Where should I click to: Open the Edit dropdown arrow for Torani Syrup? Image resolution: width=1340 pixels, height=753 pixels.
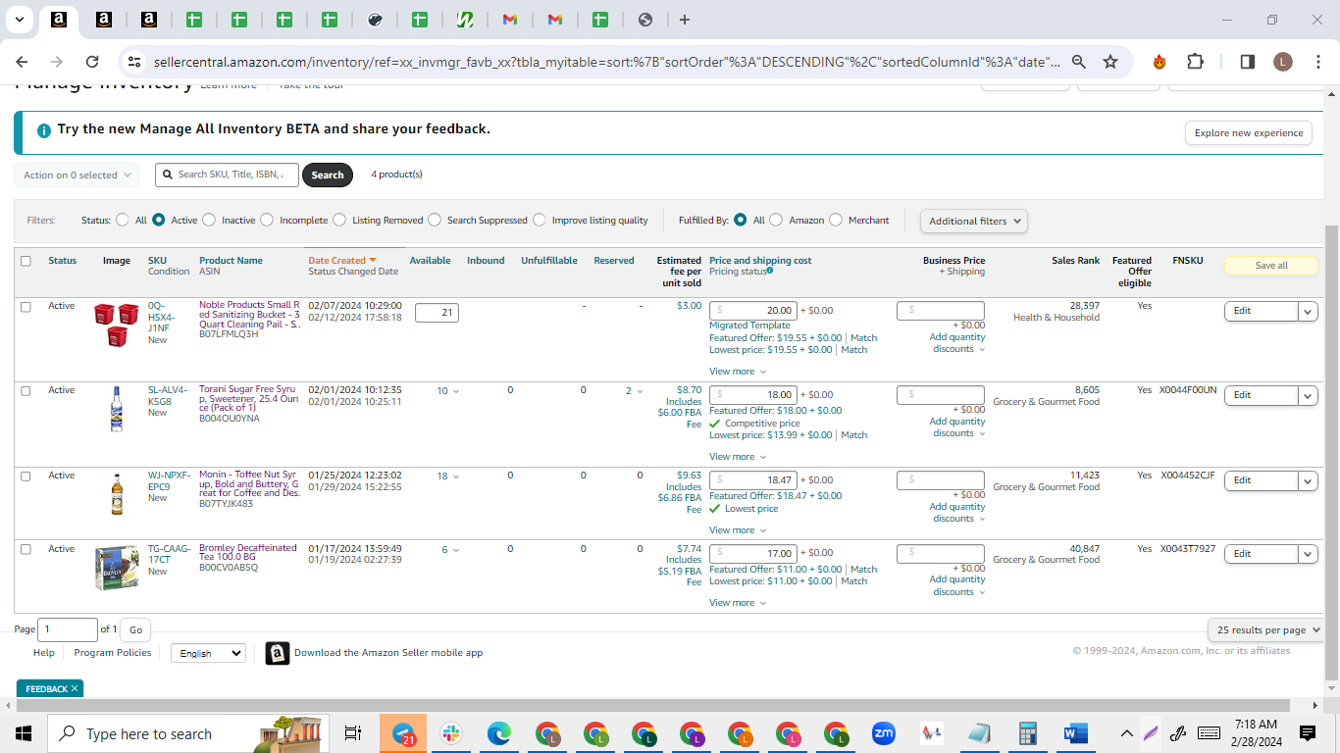point(1308,396)
